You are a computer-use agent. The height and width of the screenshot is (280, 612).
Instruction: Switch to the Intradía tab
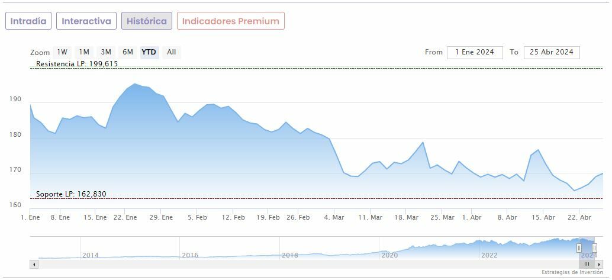pos(28,21)
